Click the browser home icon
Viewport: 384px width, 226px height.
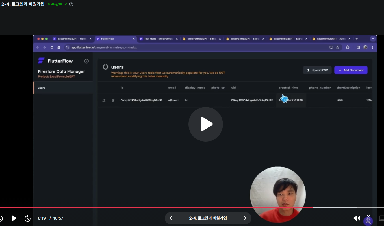pos(59,47)
